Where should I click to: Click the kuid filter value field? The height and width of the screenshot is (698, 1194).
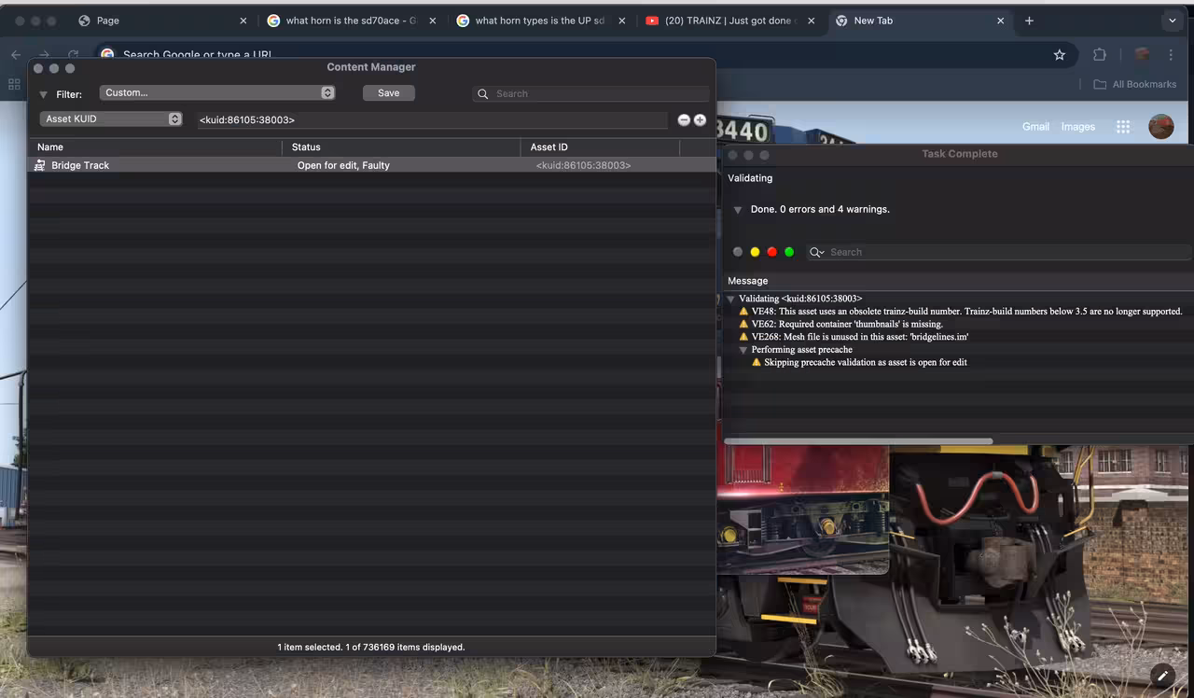[432, 120]
